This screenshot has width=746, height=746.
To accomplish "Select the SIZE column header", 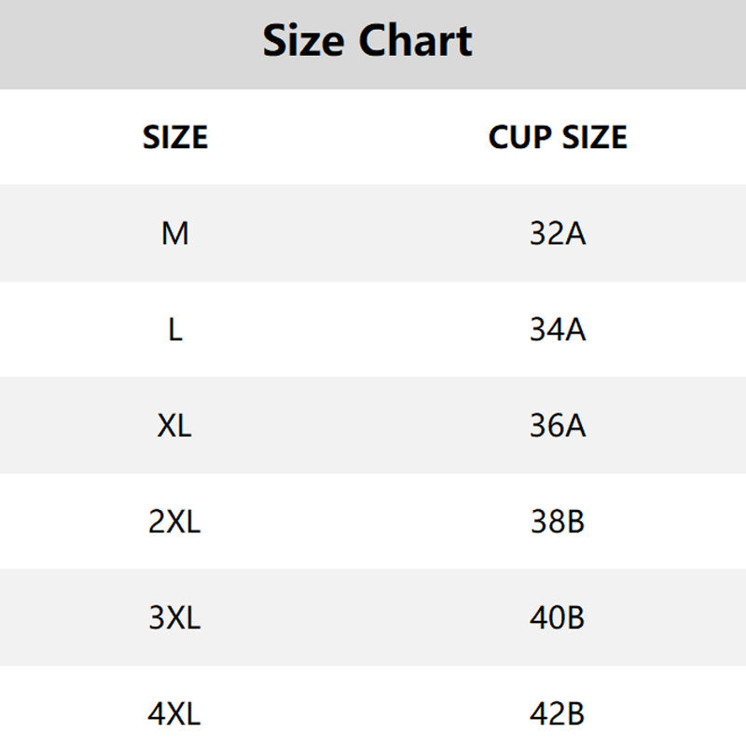I will [x=175, y=137].
